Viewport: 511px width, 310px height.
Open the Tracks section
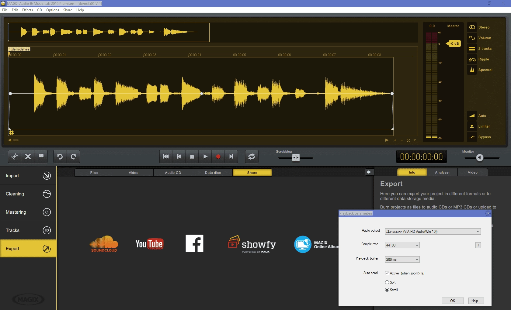tap(28, 230)
